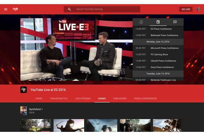This screenshot has width=204, height=136.
Task: Click the search magnifier icon
Action: click(x=69, y=9)
